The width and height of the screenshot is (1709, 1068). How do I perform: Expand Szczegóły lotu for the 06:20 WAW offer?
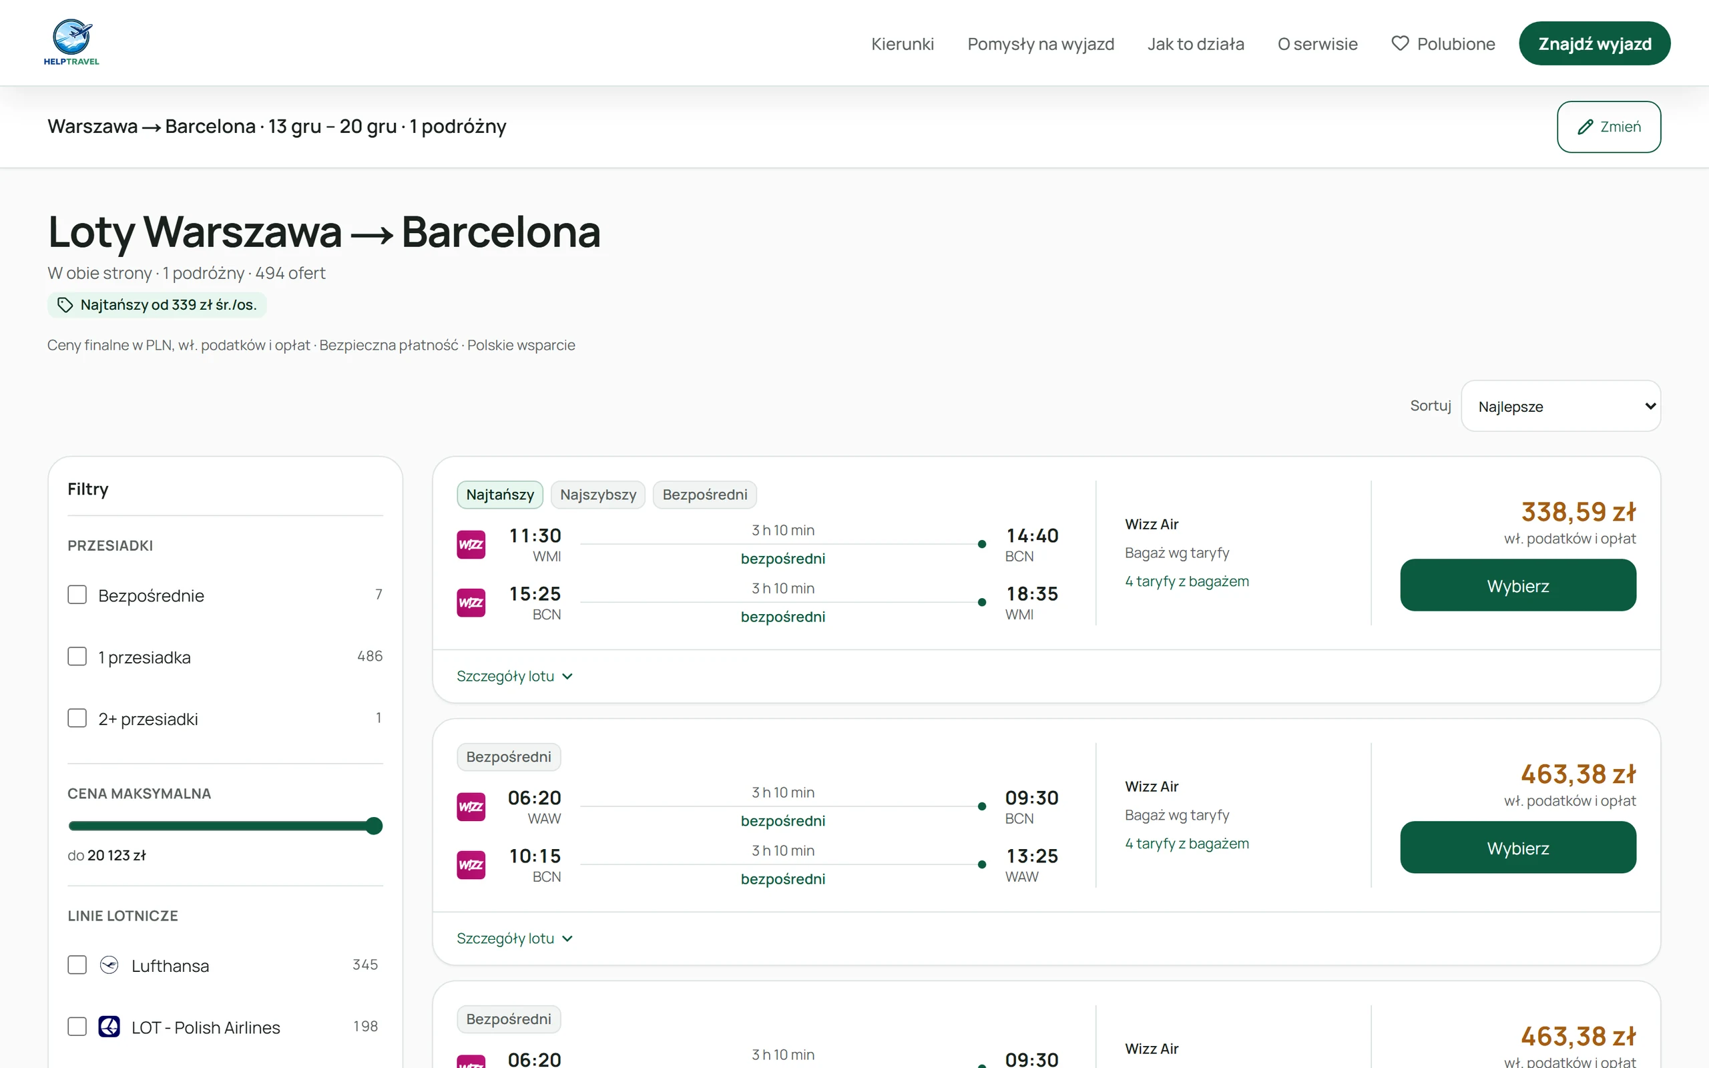point(515,938)
